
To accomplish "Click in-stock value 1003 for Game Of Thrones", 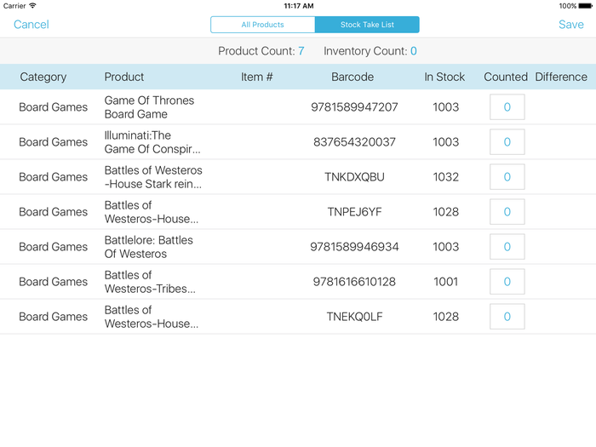I will (446, 107).
